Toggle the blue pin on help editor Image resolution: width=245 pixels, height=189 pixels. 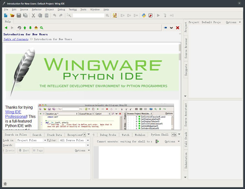coord(165,28)
